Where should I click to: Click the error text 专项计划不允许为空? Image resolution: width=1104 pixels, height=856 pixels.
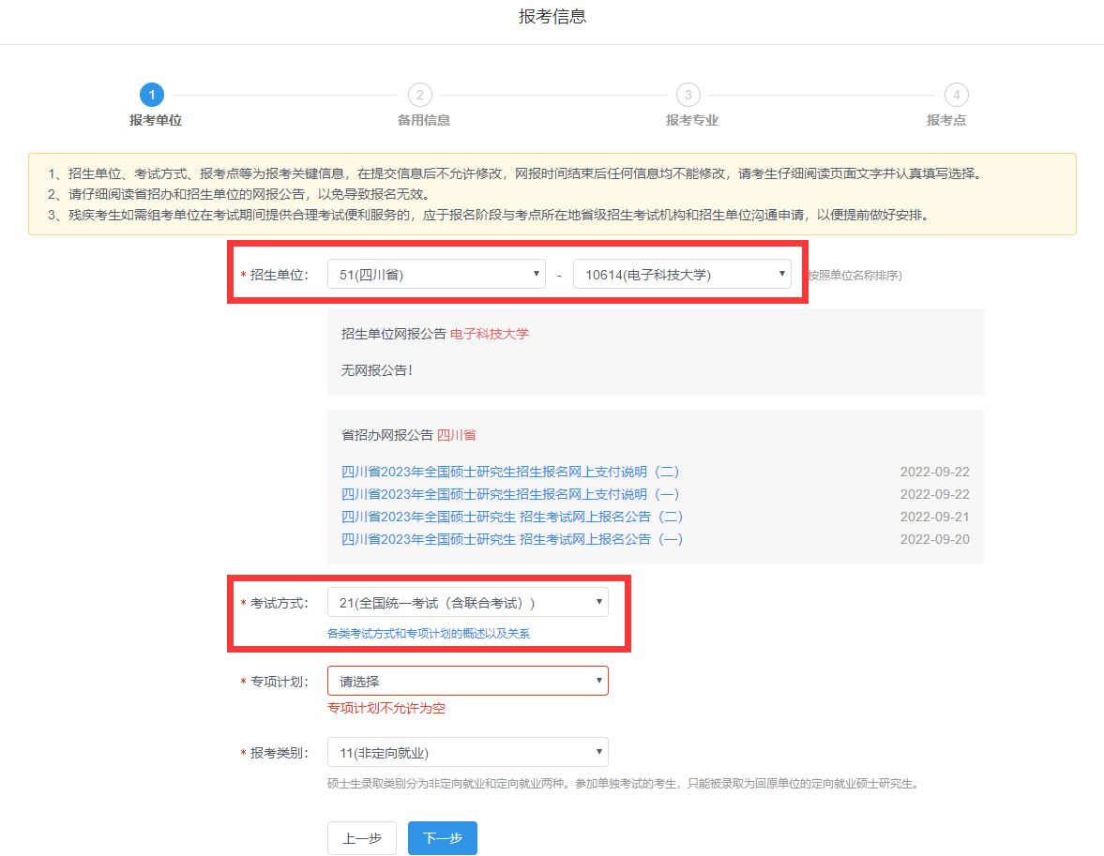[386, 708]
